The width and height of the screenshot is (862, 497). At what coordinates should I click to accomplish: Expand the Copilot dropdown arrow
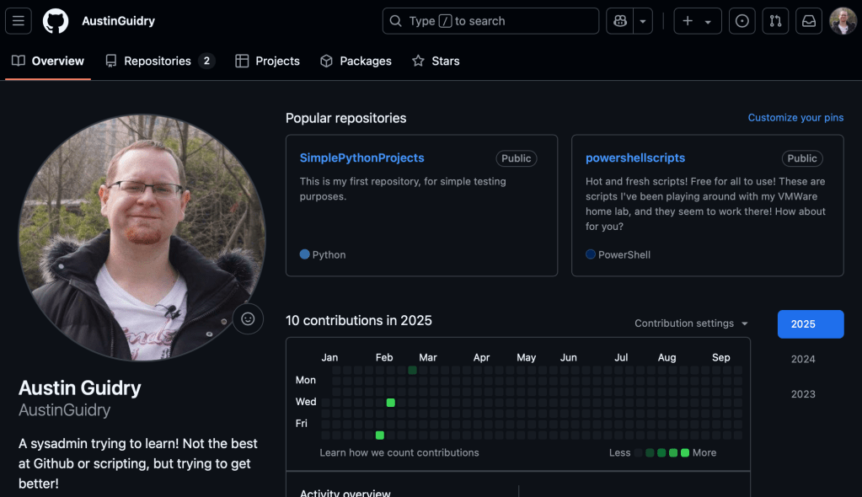pyautogui.click(x=643, y=21)
